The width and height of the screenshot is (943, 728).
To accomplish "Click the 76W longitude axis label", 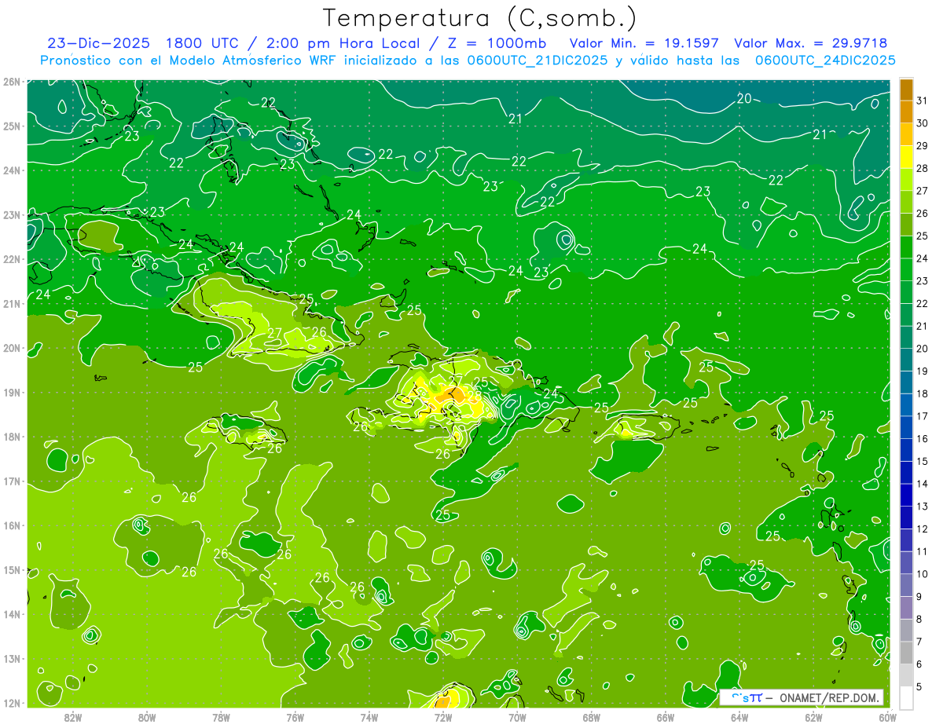I will click(x=295, y=716).
